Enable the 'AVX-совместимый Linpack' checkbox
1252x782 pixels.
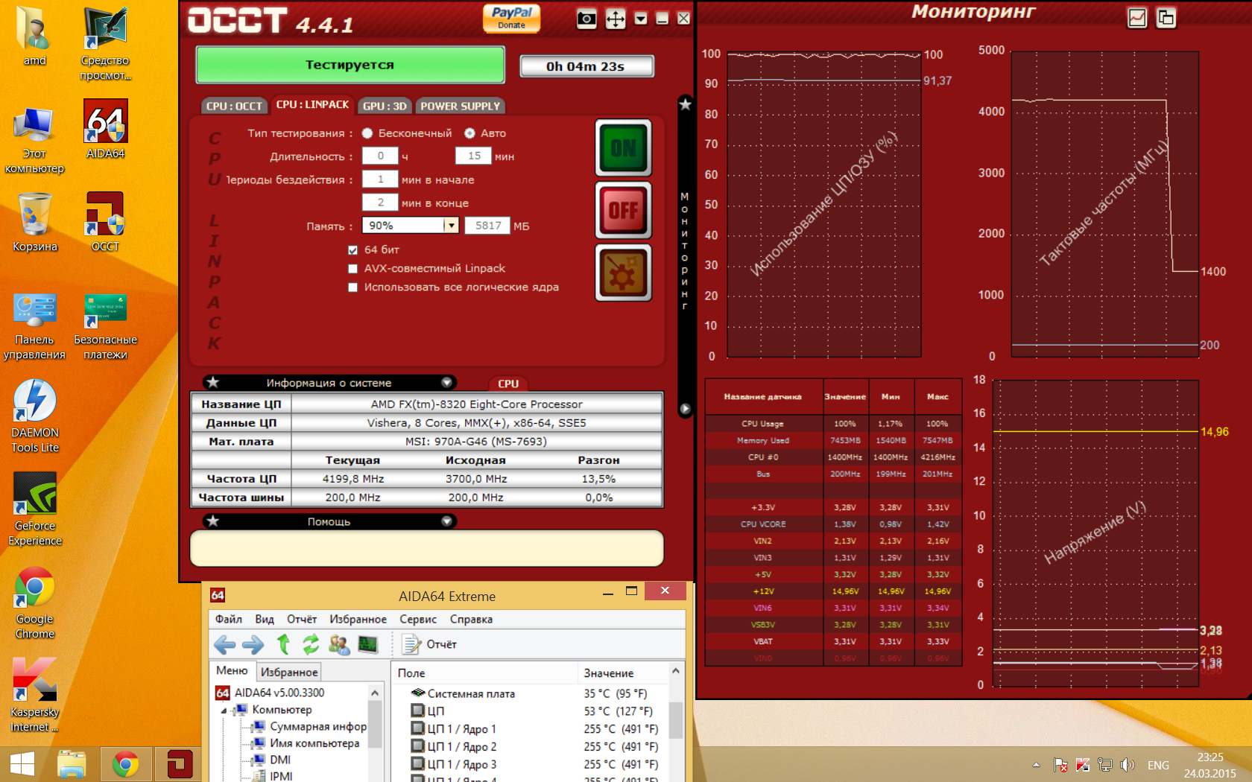(x=353, y=269)
